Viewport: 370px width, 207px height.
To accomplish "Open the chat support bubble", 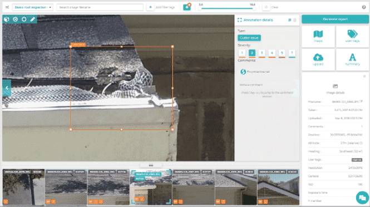I will coord(362,198).
